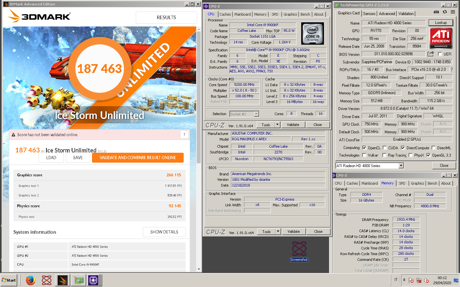Click the ATI Radeon graphics logo
The image size is (460, 287).
(x=441, y=38)
